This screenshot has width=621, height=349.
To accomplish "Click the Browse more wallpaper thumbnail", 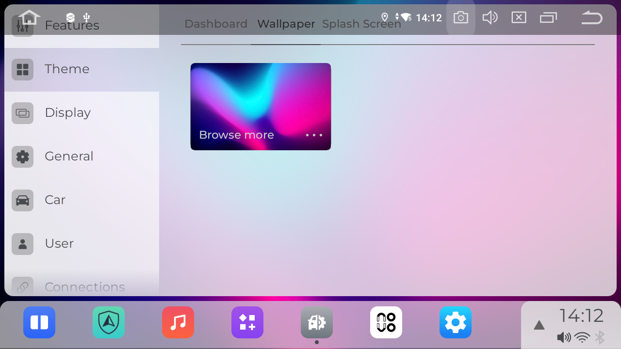I will tap(261, 107).
